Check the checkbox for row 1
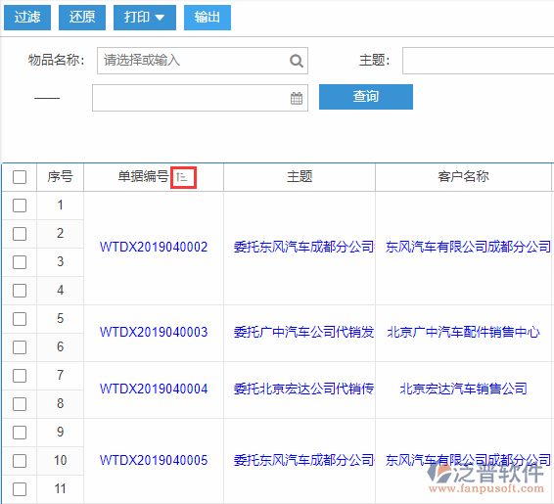The width and height of the screenshot is (554, 504). (20, 206)
